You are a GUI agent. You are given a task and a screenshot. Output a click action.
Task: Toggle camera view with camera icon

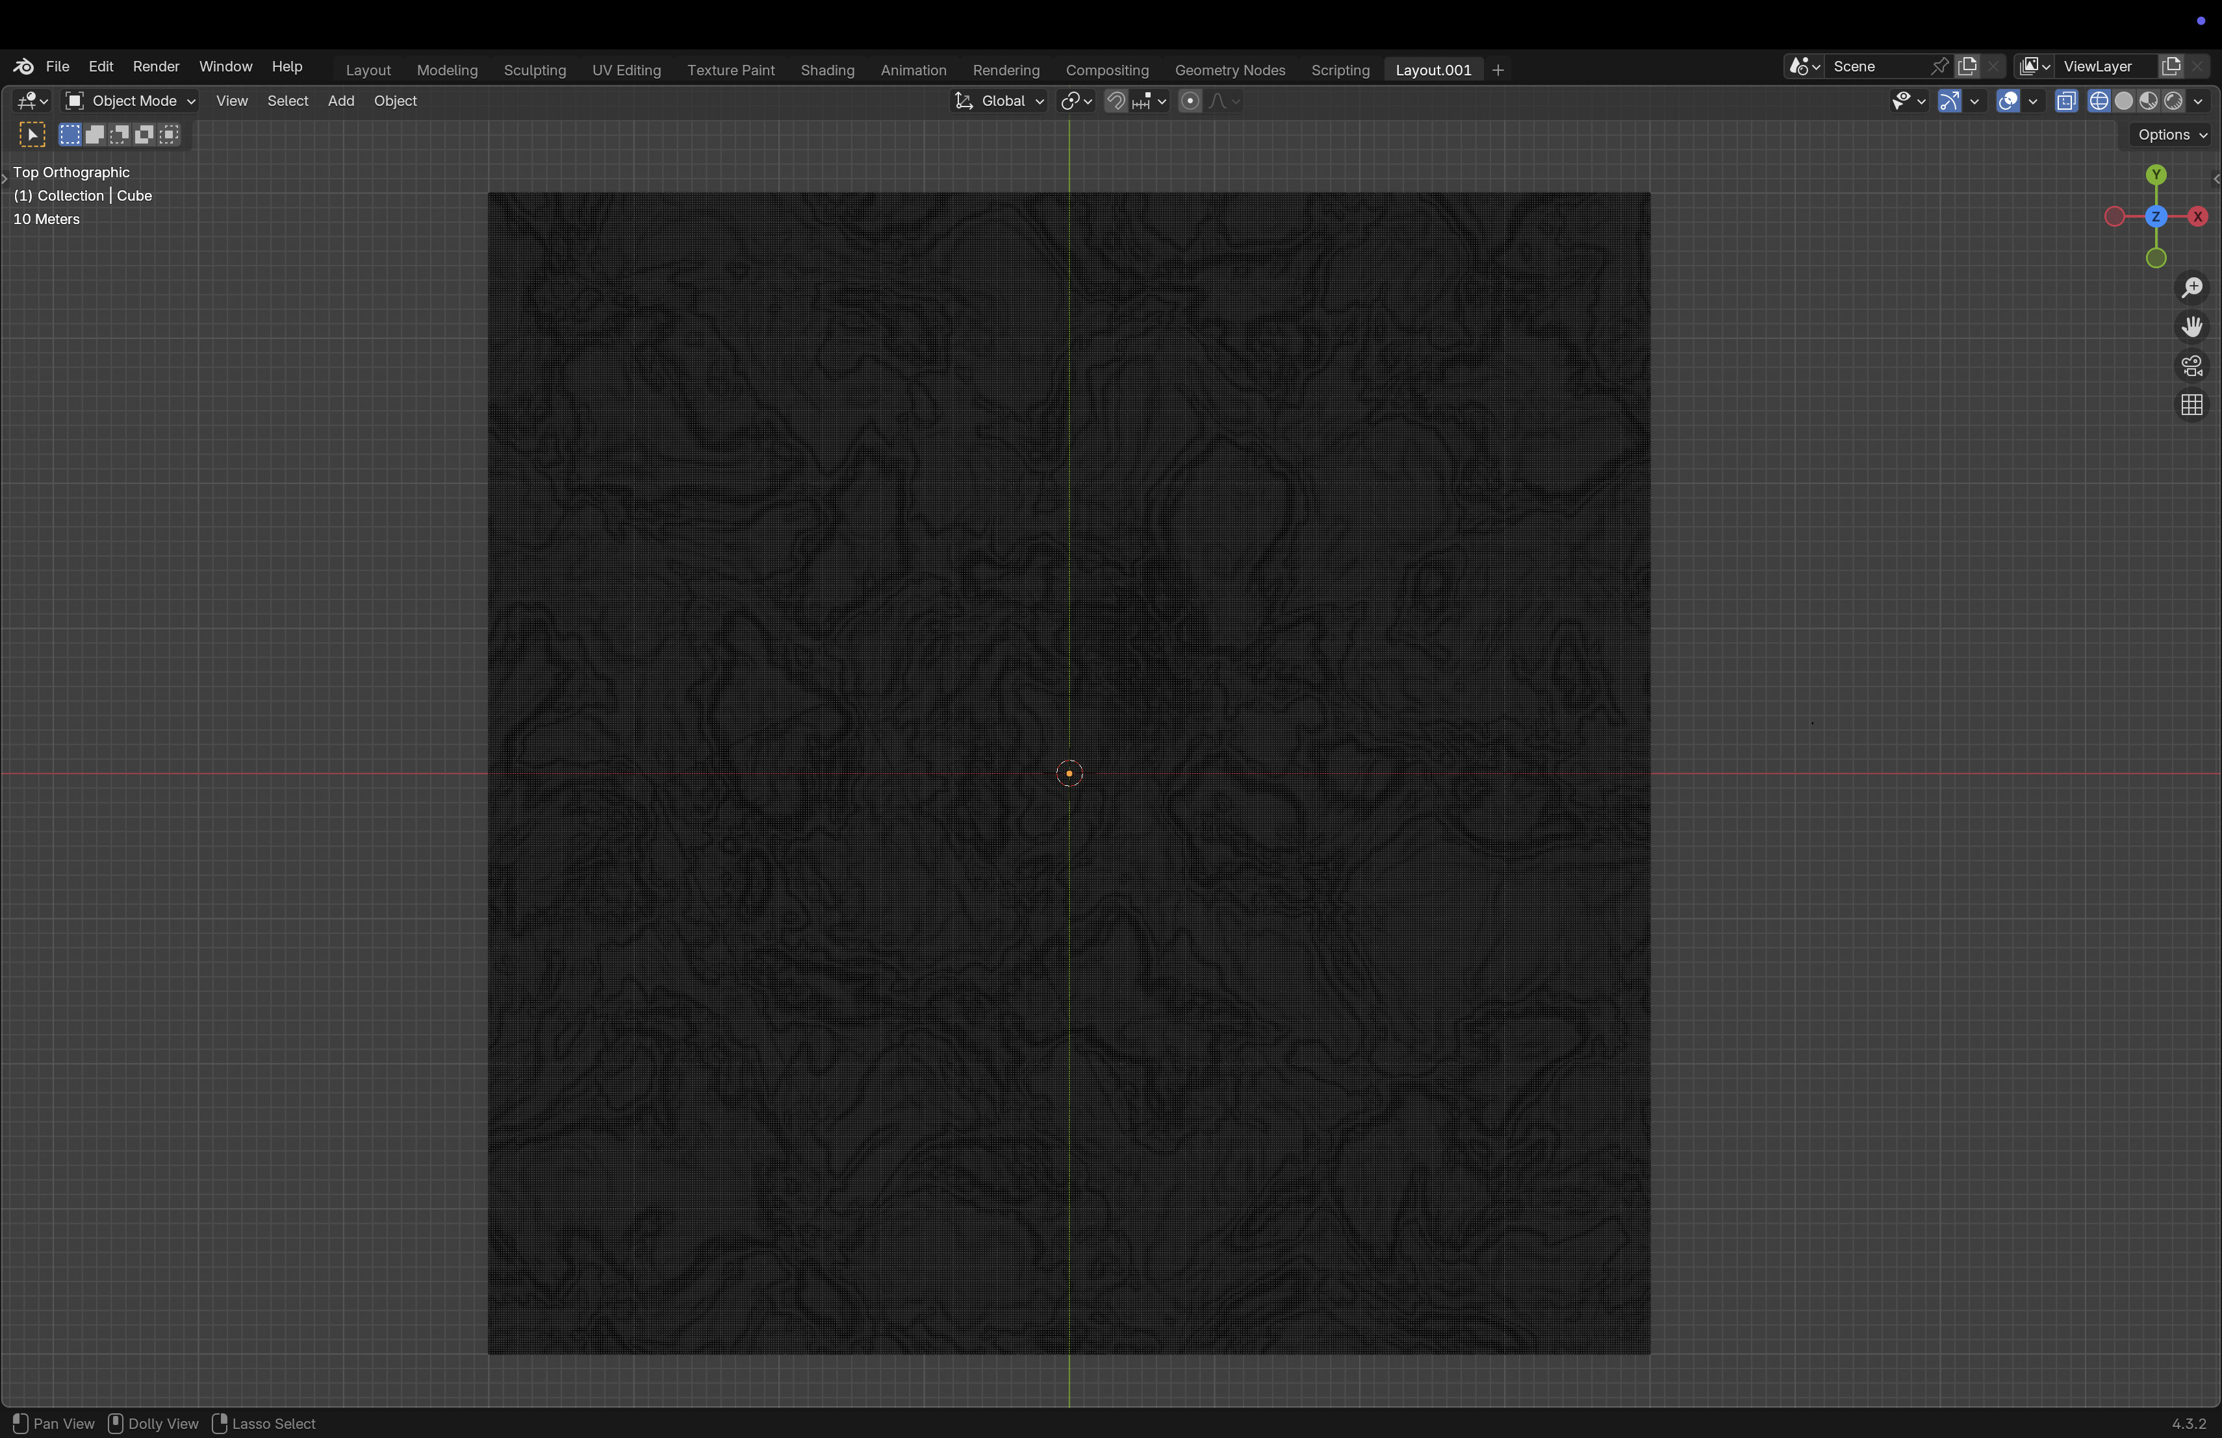(x=2191, y=366)
